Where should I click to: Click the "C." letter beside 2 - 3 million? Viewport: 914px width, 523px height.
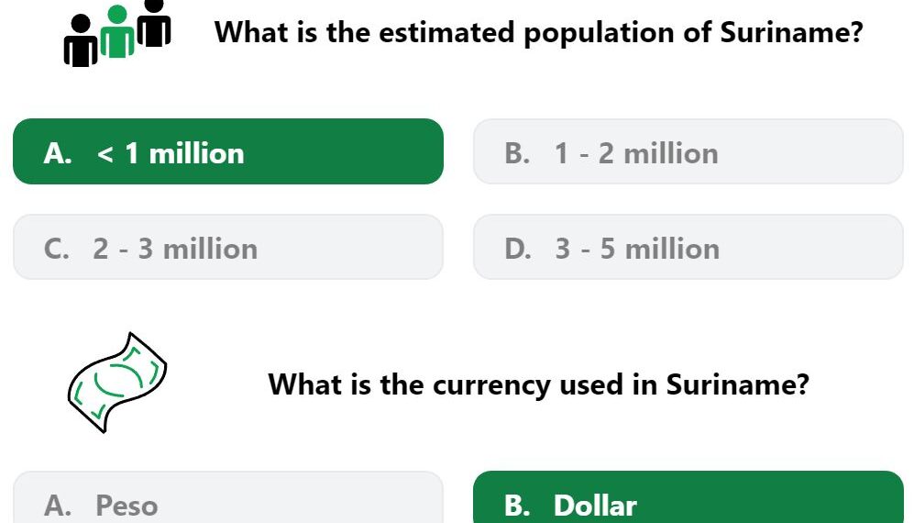point(57,249)
